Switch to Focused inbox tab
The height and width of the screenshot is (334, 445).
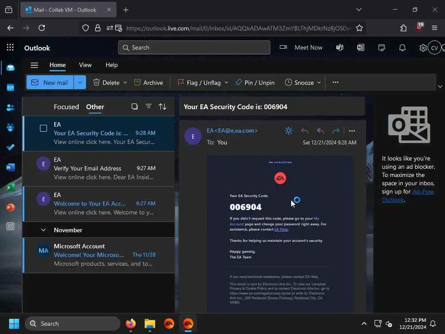coord(66,107)
